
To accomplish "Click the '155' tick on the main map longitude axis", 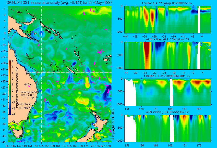I will (41, 146).
